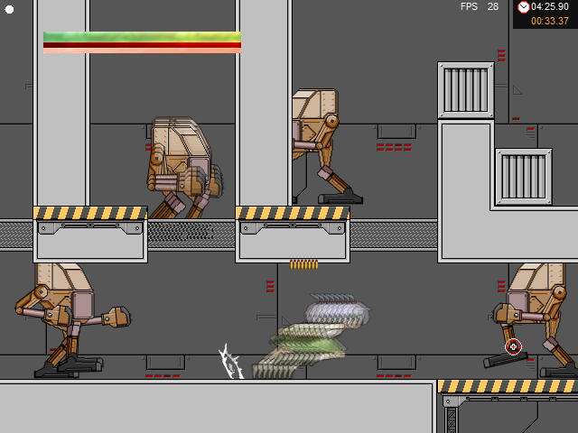Click the green health bar
Screen dimensions: 578x433
[142, 37]
